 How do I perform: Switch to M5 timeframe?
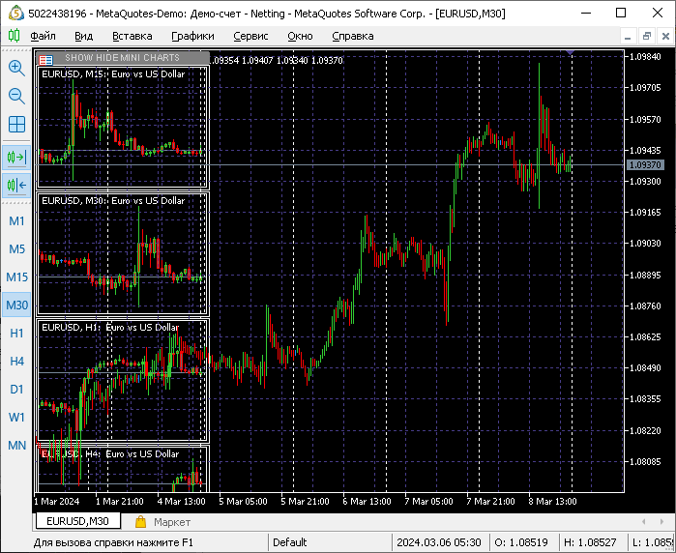pos(16,248)
